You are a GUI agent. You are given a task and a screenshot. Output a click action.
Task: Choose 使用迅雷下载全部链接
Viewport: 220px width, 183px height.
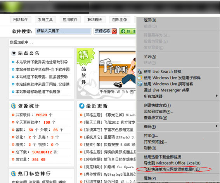coord(162,157)
